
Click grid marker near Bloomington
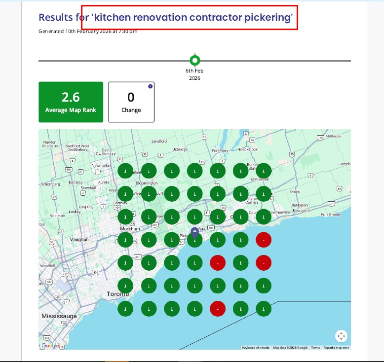[149, 194]
